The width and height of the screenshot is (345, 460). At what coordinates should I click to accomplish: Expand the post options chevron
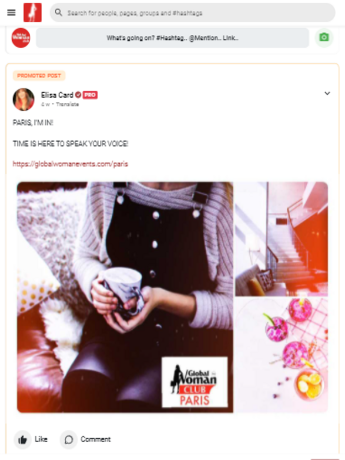[327, 93]
